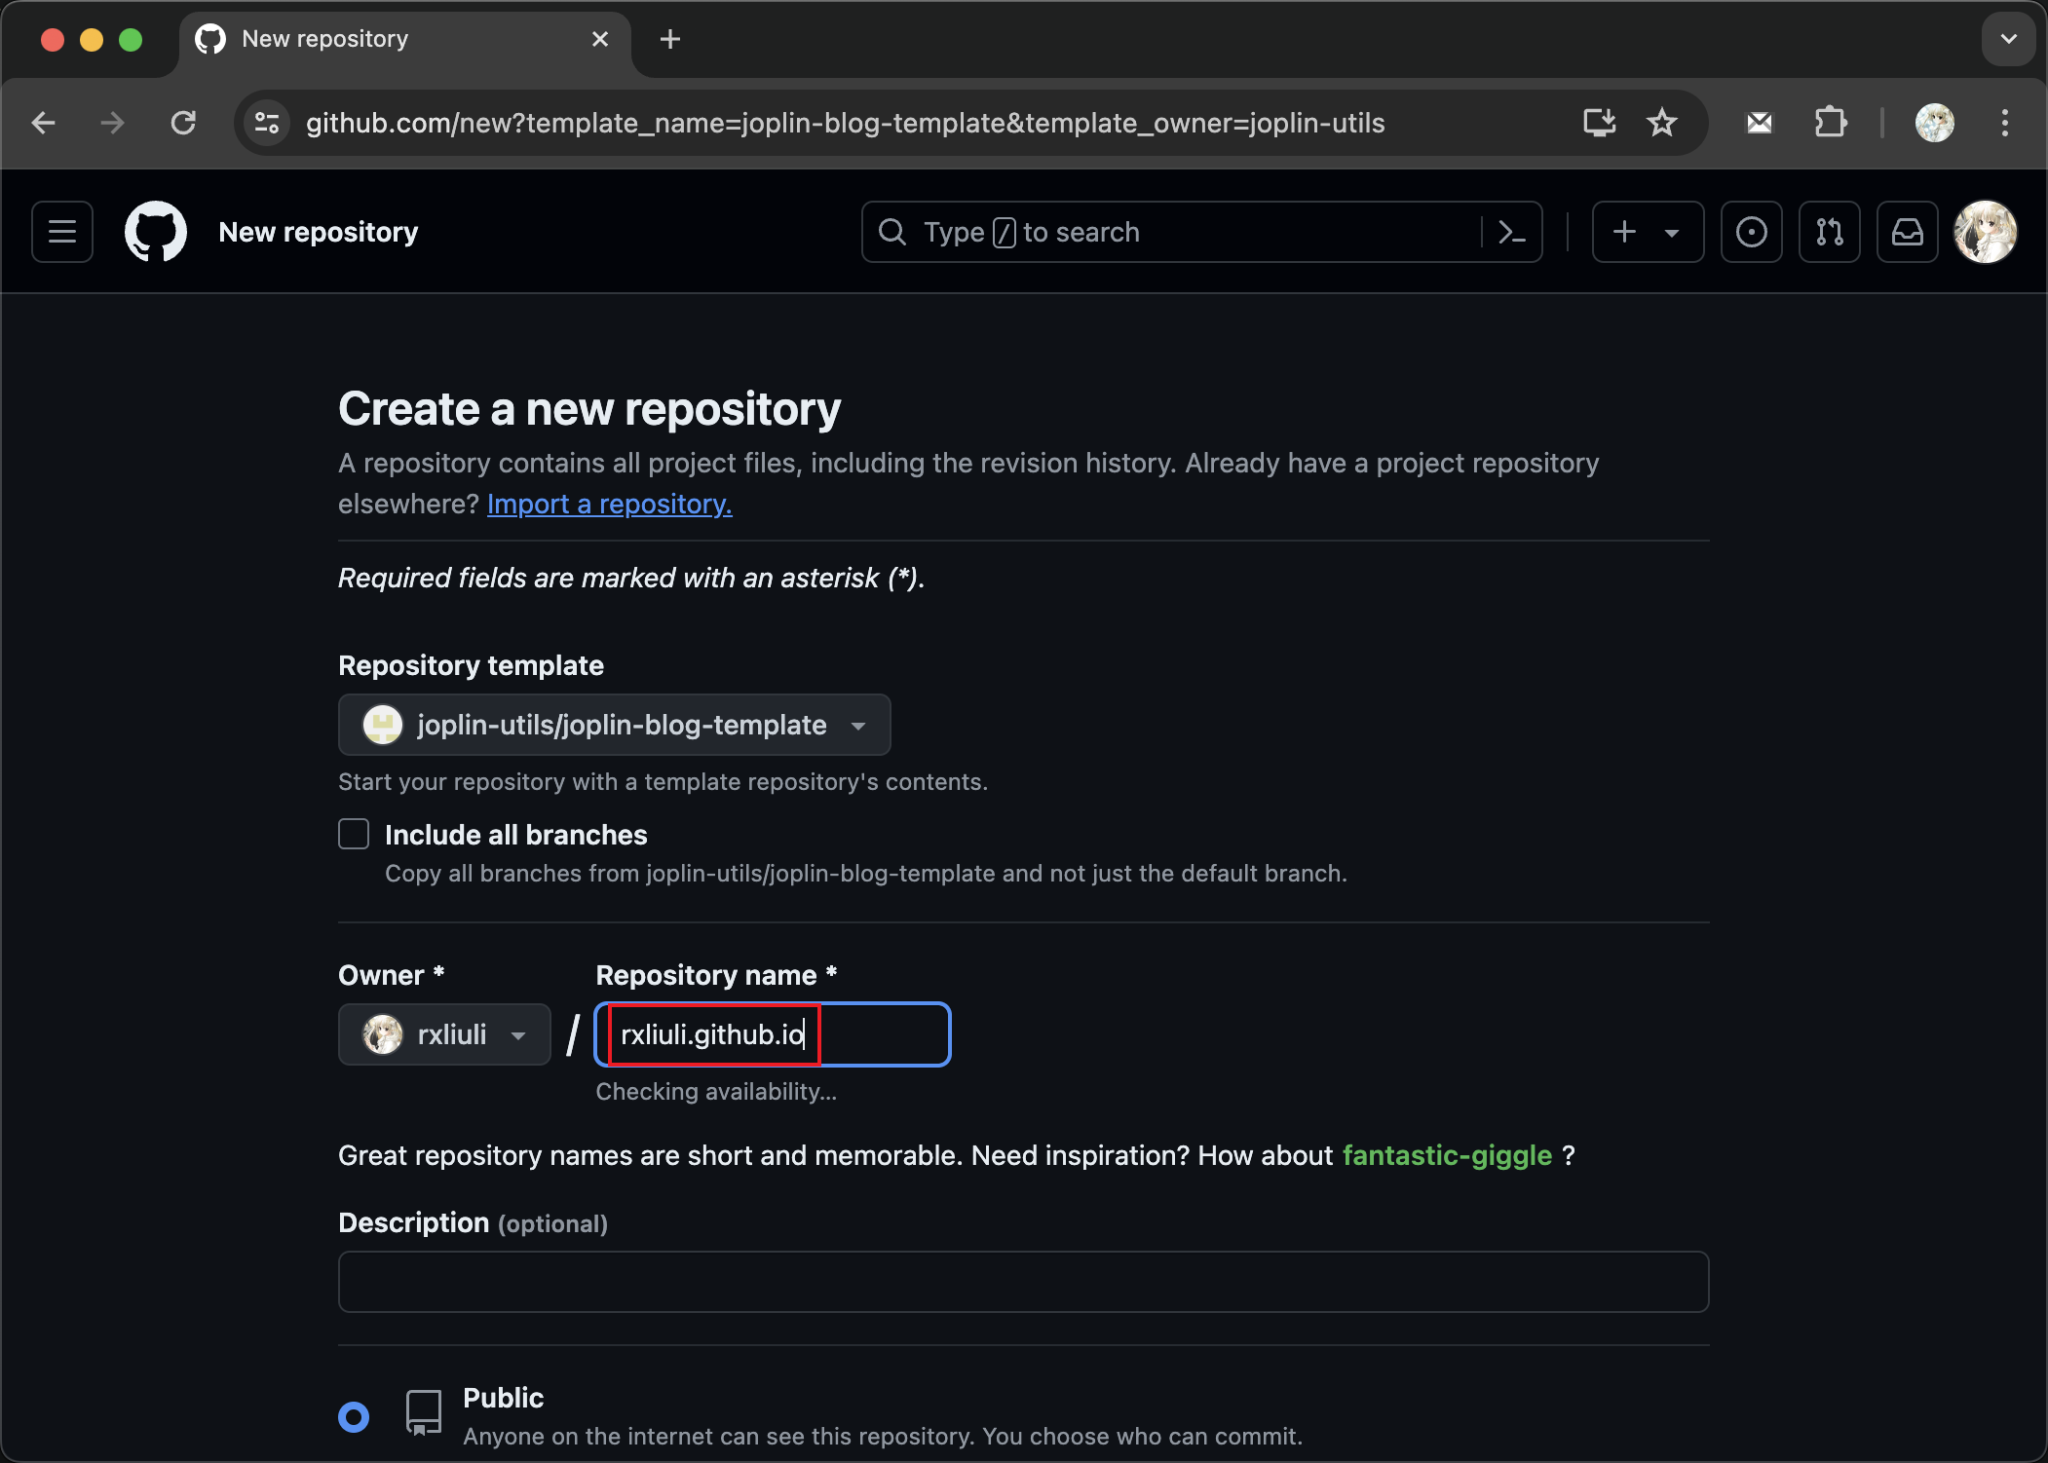Click the pull requests icon
2048x1463 pixels.
1831,231
